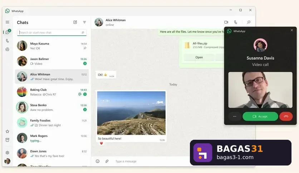Screen dimensions: 299x173
Task: Open the Dawn Jones chat
Action: click(x=52, y=154)
